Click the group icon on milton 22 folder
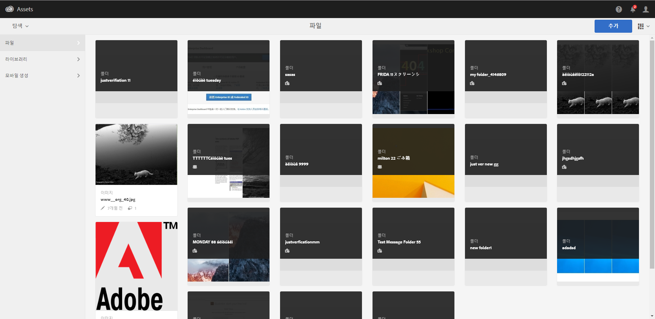655x319 pixels. [380, 167]
